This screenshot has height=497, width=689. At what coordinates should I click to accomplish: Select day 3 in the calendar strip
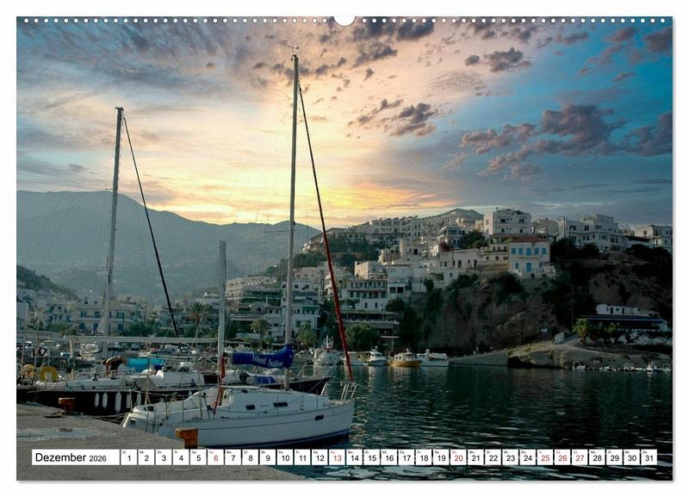coord(164,457)
